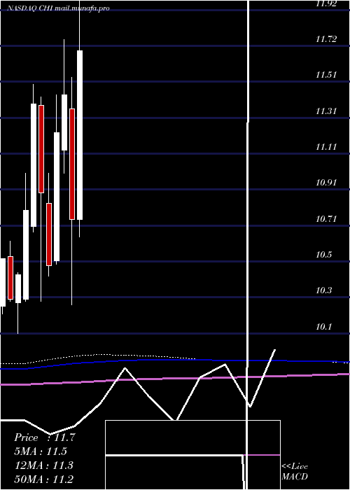Click the tallest white candlestick reaching 11.72
The width and height of the screenshot is (350, 490).
pyautogui.click(x=80, y=135)
